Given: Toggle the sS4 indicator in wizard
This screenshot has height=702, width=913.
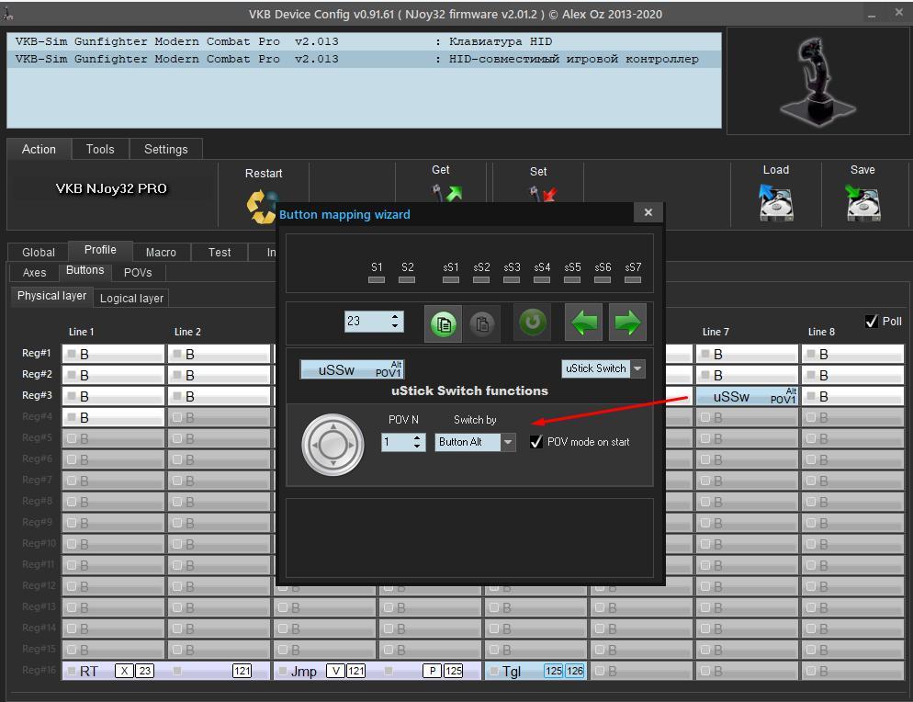Looking at the screenshot, I should pos(542,279).
